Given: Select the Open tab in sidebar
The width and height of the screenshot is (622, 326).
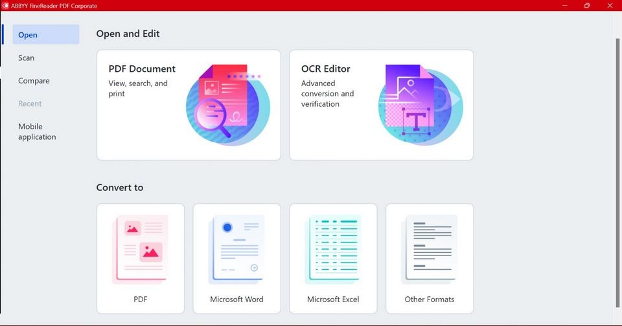Looking at the screenshot, I should (x=45, y=35).
